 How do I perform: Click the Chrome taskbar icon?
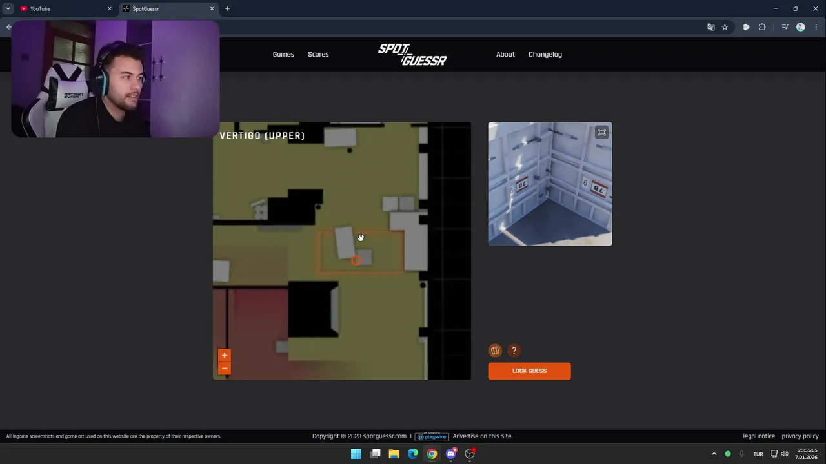tap(432, 454)
